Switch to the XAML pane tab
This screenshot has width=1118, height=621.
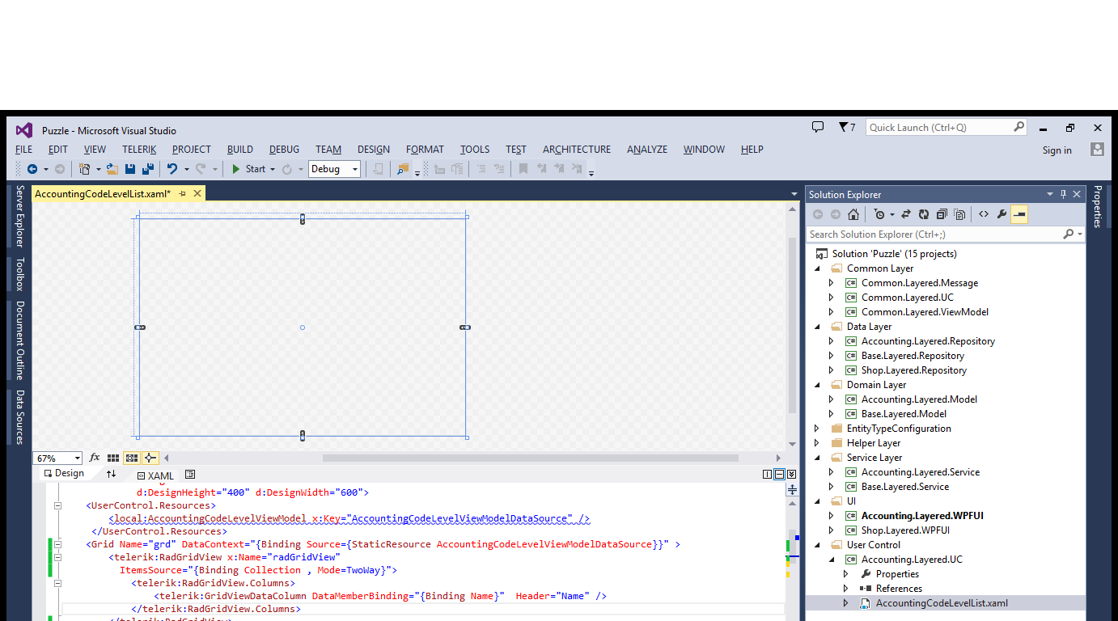click(x=155, y=475)
